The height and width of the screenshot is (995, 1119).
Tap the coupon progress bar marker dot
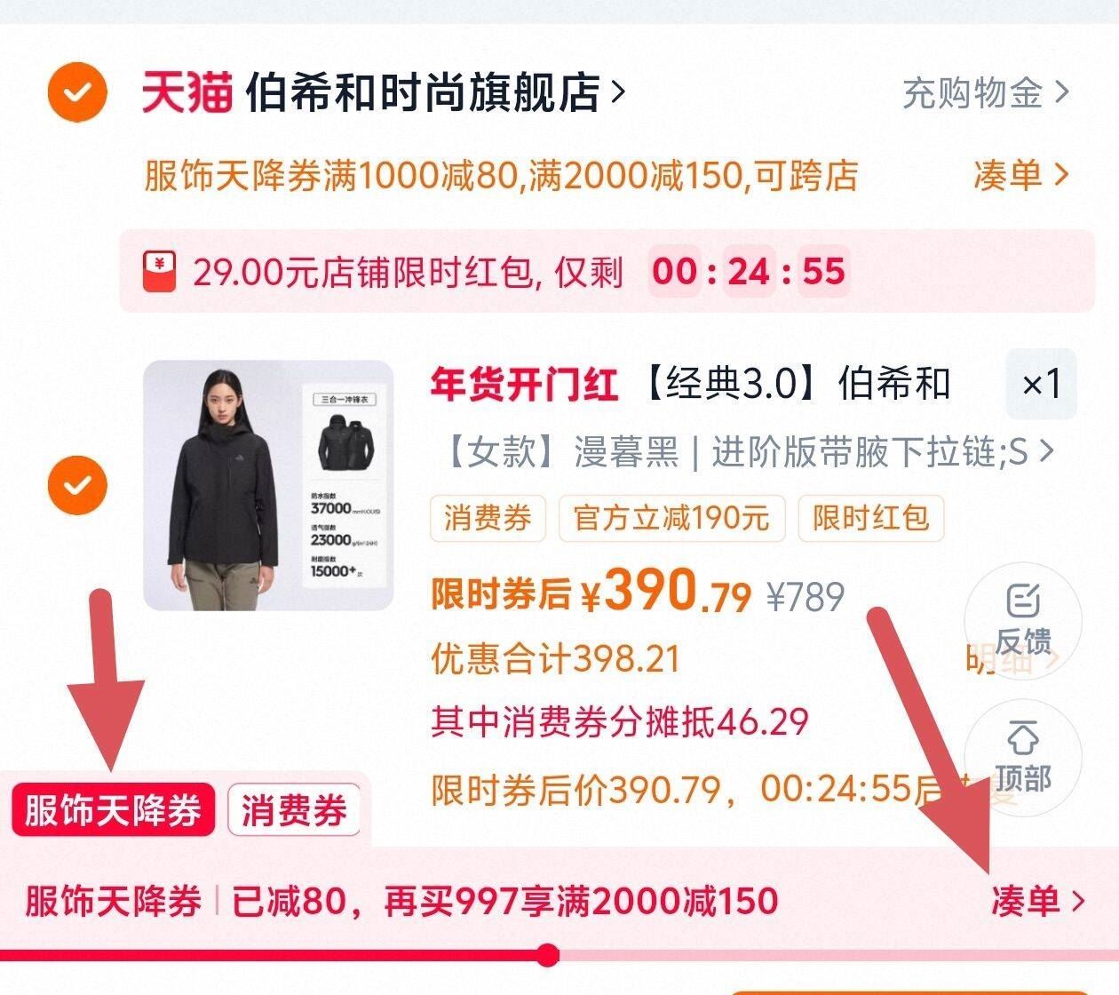point(548,955)
